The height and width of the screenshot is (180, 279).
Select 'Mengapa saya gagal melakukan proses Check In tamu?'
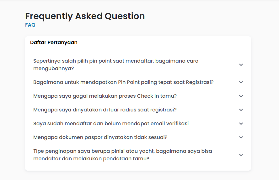(x=105, y=96)
